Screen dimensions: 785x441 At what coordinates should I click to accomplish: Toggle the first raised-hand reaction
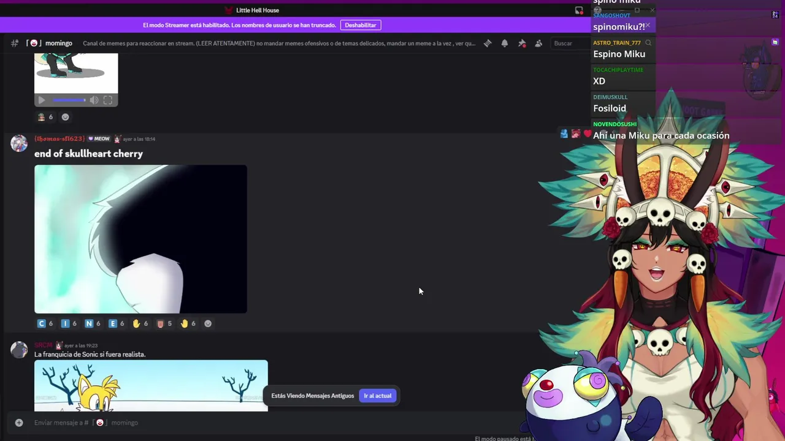pyautogui.click(x=140, y=323)
